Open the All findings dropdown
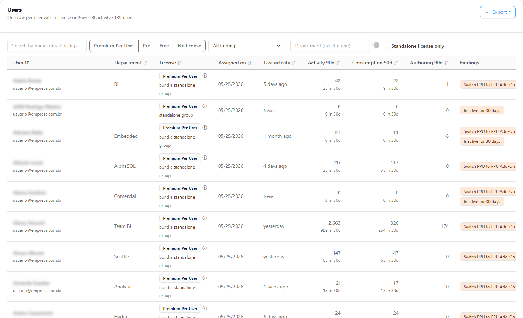Viewport: 523px width, 318px height. click(x=248, y=46)
